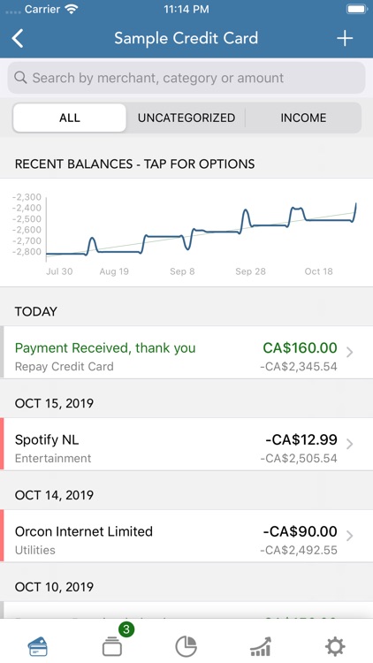Switch to the INCOME filter
Viewport: 373px width, 663px height.
tap(303, 118)
